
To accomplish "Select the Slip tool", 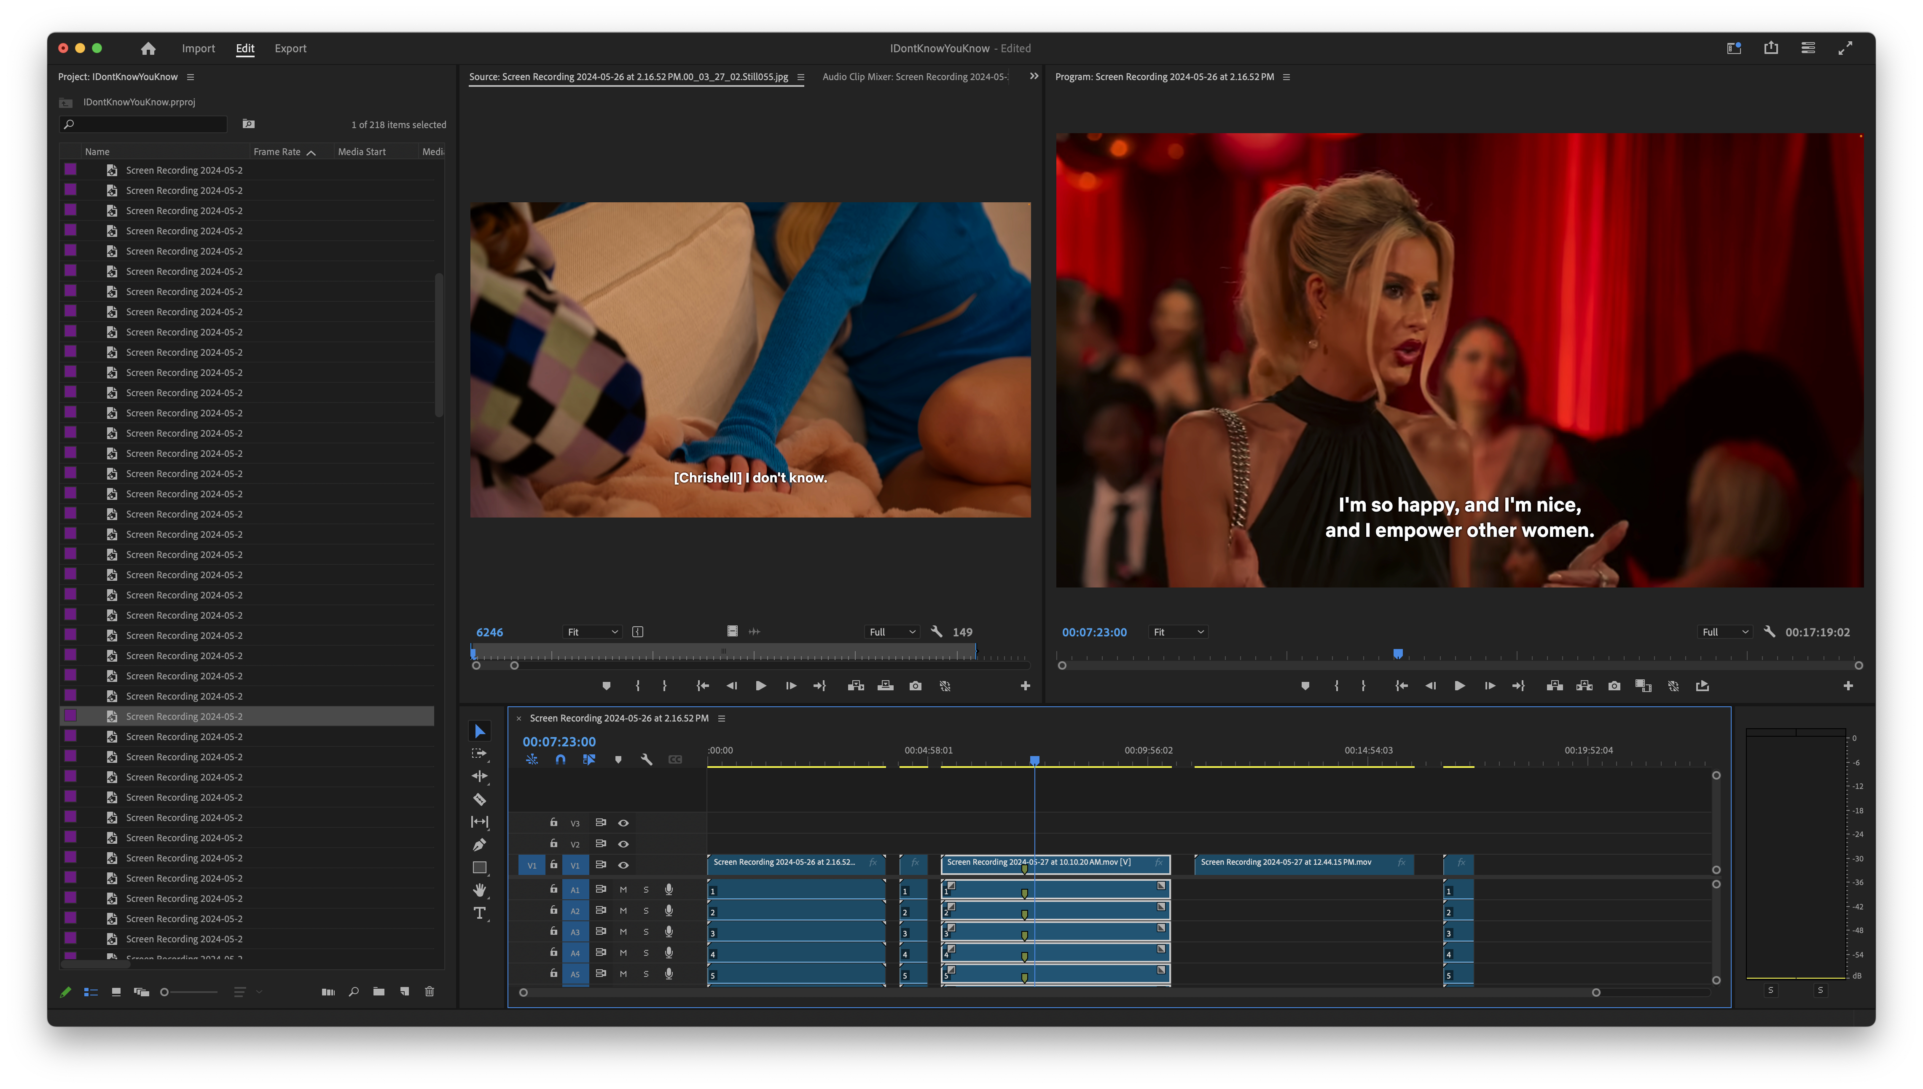I will (x=479, y=821).
